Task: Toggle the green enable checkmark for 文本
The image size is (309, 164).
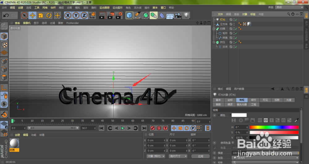Action: (x=236, y=47)
